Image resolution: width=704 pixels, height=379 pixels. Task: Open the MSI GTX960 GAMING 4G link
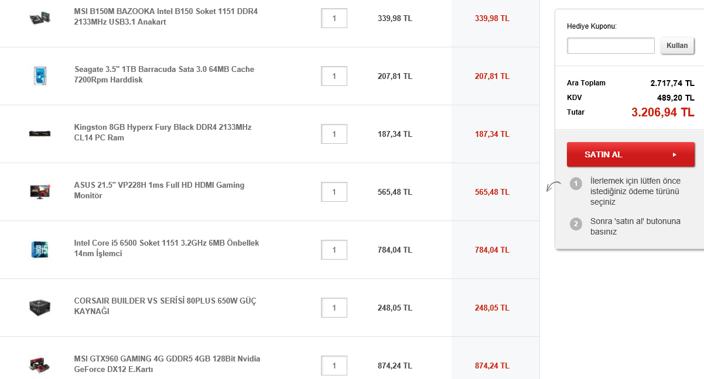point(167,364)
